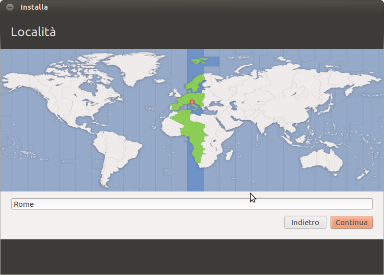Click the window button beside the Installa title

coord(10,7)
